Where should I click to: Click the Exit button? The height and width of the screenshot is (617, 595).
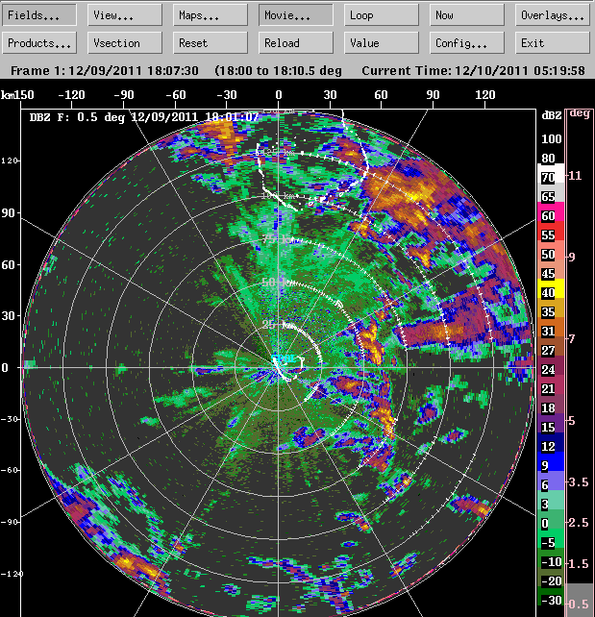point(553,43)
